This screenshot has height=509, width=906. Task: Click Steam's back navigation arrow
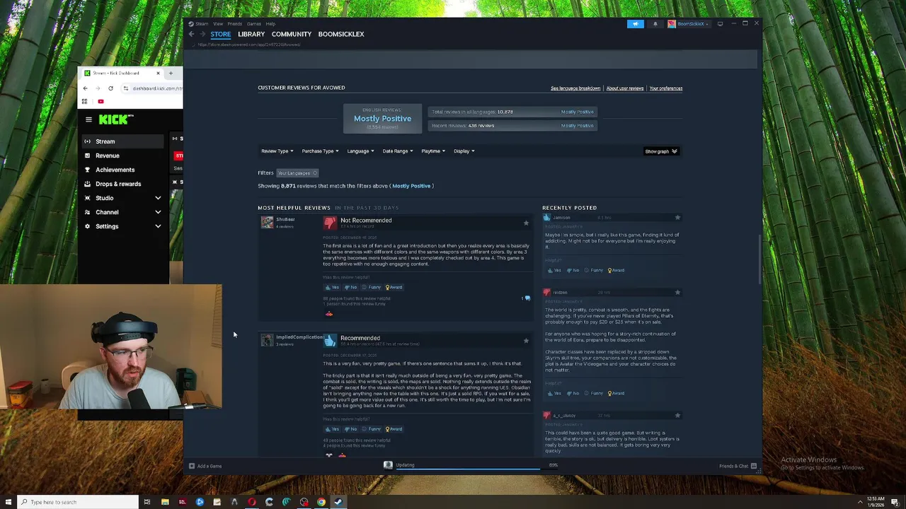pyautogui.click(x=191, y=34)
